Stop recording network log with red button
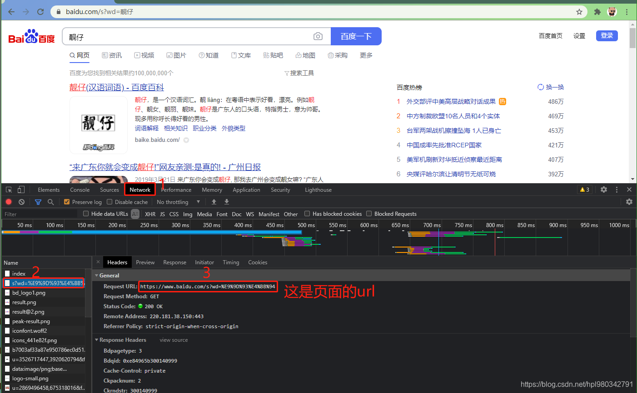 click(x=9, y=202)
